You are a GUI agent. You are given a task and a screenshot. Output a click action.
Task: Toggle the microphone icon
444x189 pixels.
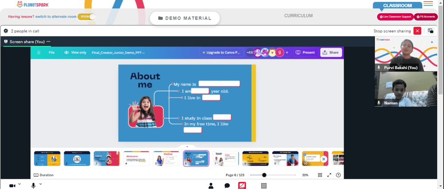pos(33,185)
